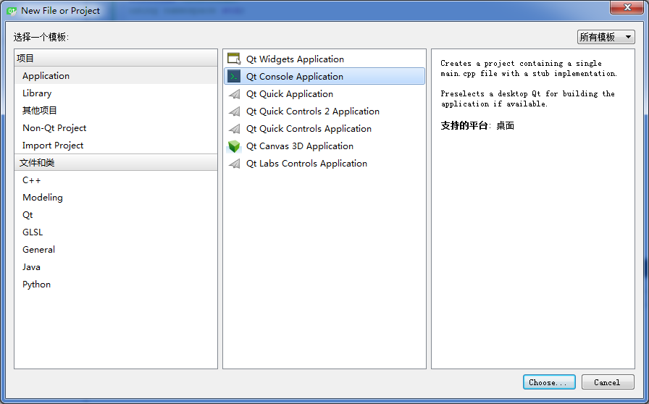Click the 文件和类 section header
Image resolution: width=649 pixels, height=404 pixels.
[x=116, y=163]
